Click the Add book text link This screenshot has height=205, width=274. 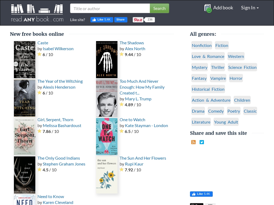(223, 8)
